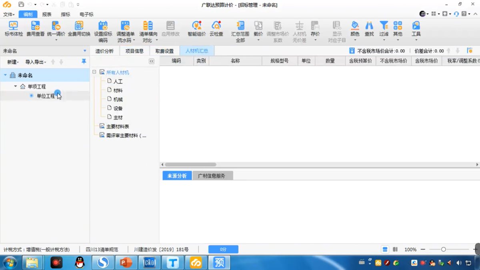Open the 未命名 project dropdown

coord(85,51)
